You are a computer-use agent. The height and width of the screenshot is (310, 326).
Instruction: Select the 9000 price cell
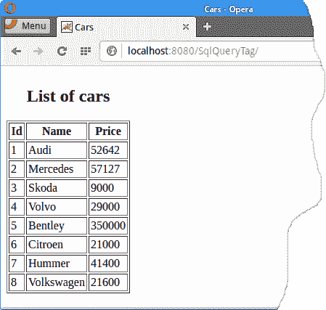108,188
